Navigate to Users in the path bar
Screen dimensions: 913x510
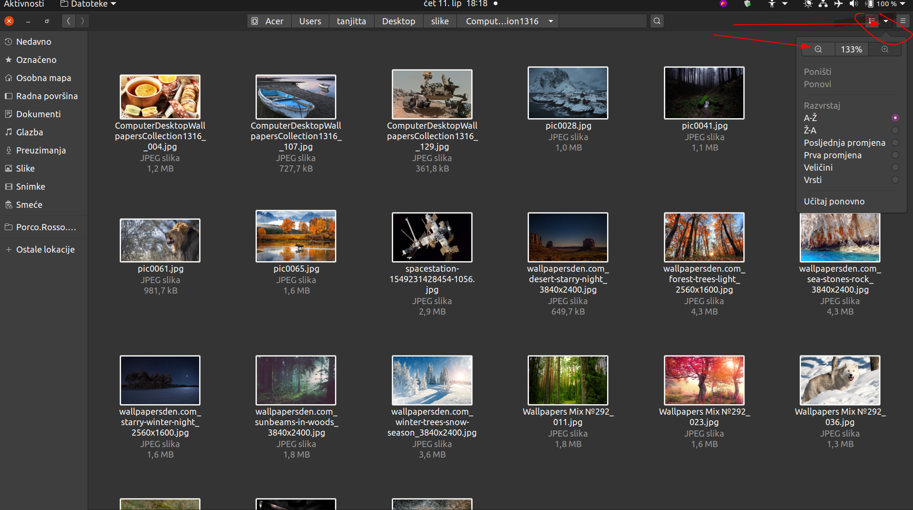coord(310,21)
